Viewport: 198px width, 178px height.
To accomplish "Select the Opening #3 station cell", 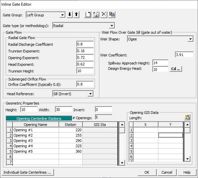I will click(x=71, y=141).
